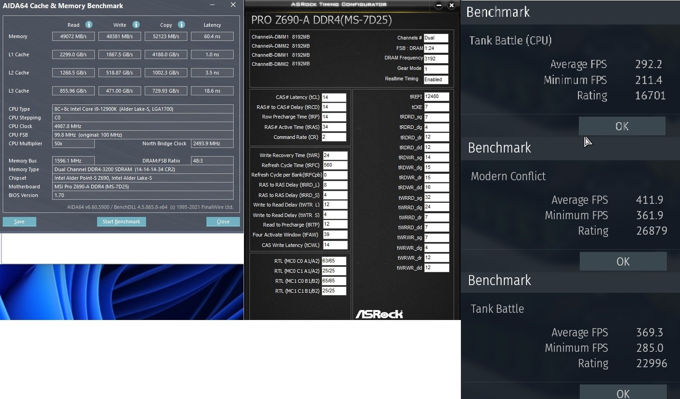The width and height of the screenshot is (680, 399).
Task: Click the Refresh Cycle Time (tRFC) field
Action: tap(335, 165)
